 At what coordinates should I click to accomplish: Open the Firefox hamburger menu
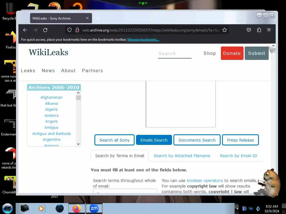pyautogui.click(x=269, y=30)
